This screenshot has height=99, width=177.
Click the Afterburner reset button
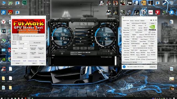84,48
